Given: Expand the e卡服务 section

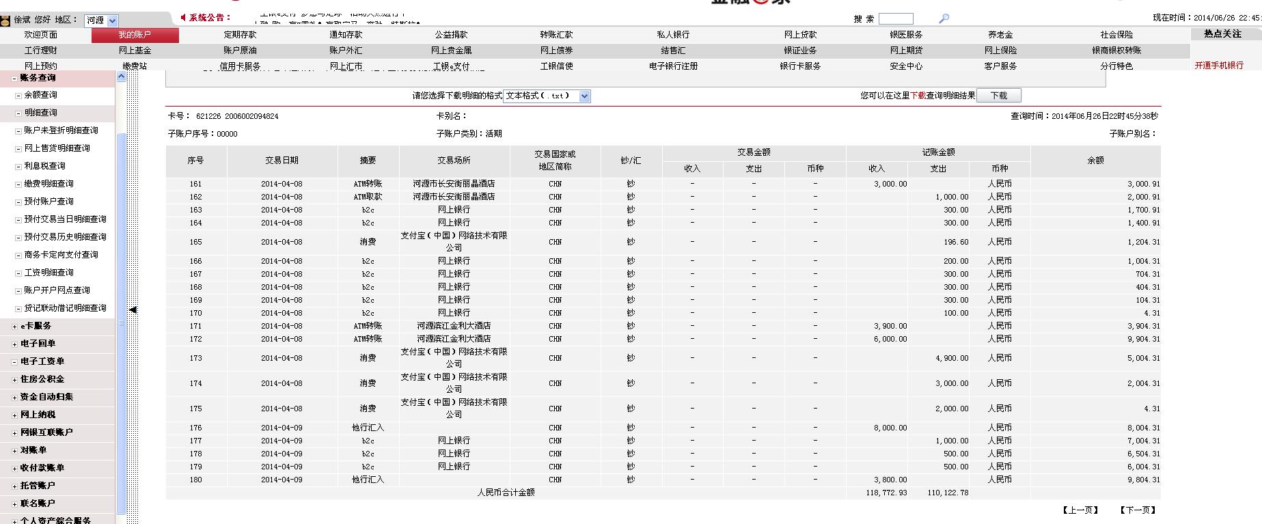Looking at the screenshot, I should (x=15, y=327).
